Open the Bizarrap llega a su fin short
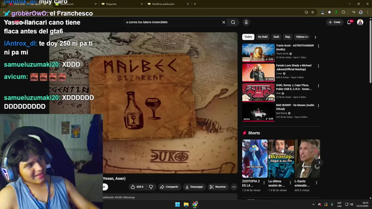The width and height of the screenshot is (372, 209). click(281, 158)
